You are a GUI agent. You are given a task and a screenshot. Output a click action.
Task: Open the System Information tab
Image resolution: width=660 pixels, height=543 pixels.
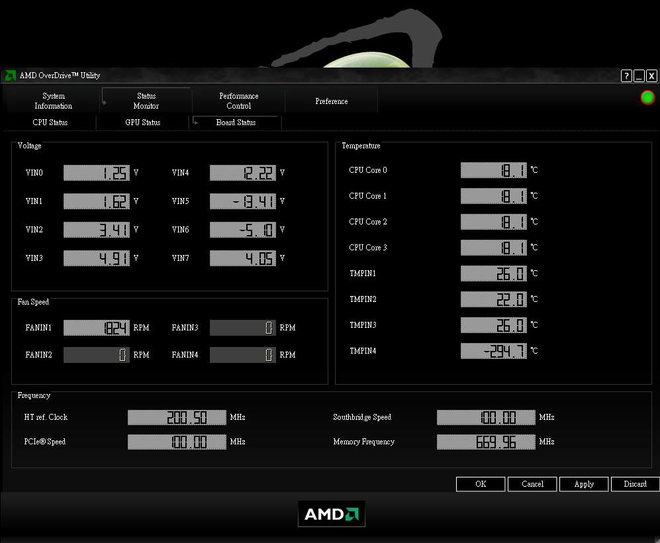[x=54, y=101]
